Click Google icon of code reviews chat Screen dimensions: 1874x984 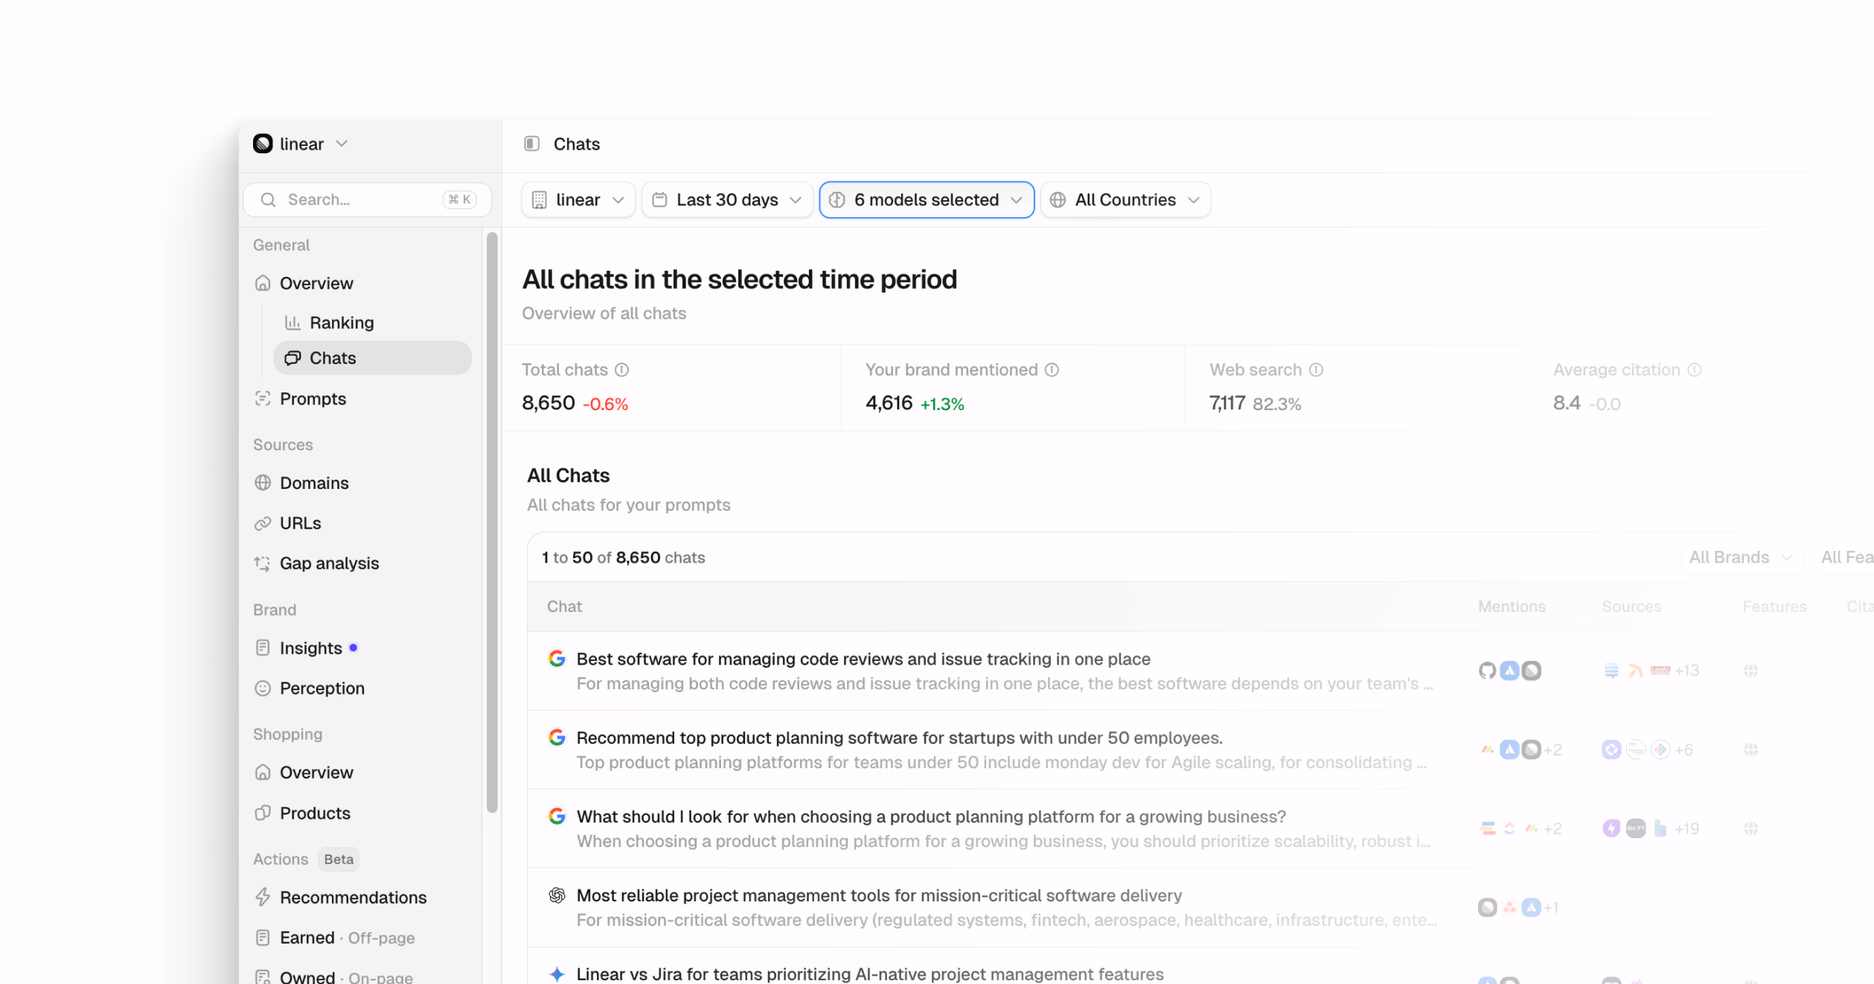click(x=557, y=659)
